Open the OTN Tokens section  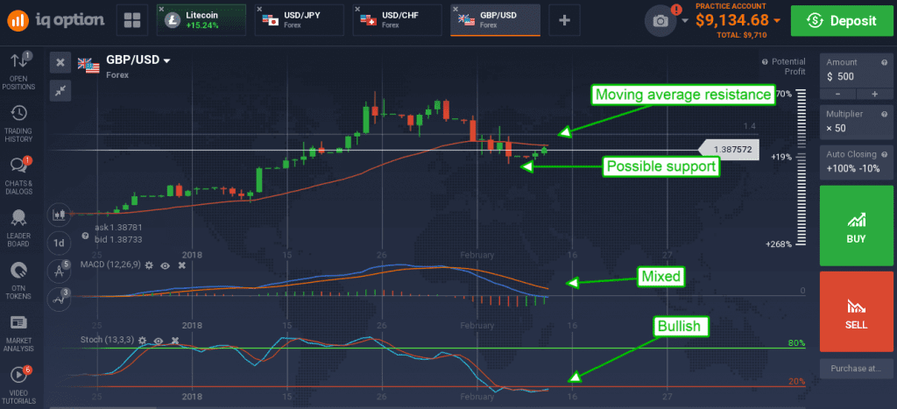click(x=18, y=281)
